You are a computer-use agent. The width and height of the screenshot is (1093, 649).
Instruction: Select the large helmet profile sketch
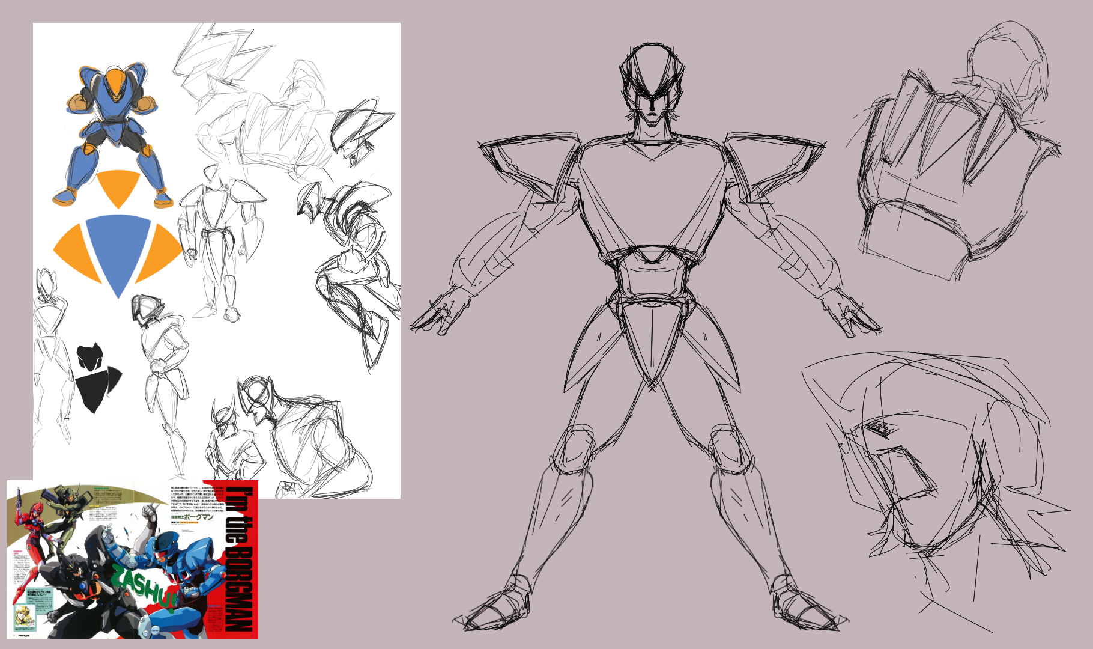point(937,469)
